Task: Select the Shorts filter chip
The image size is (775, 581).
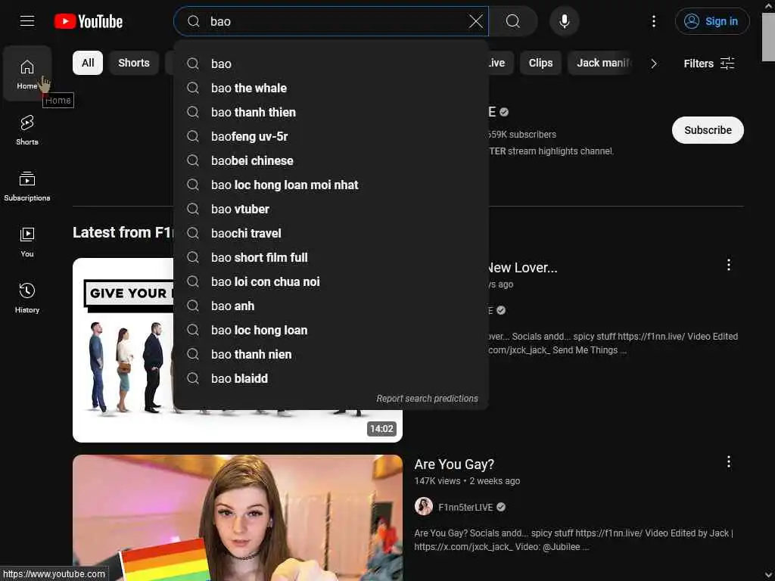Action: [134, 63]
